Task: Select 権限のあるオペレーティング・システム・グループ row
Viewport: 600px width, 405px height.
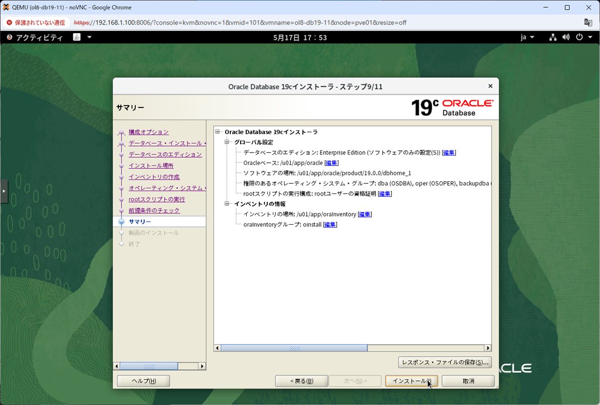Action: click(367, 183)
